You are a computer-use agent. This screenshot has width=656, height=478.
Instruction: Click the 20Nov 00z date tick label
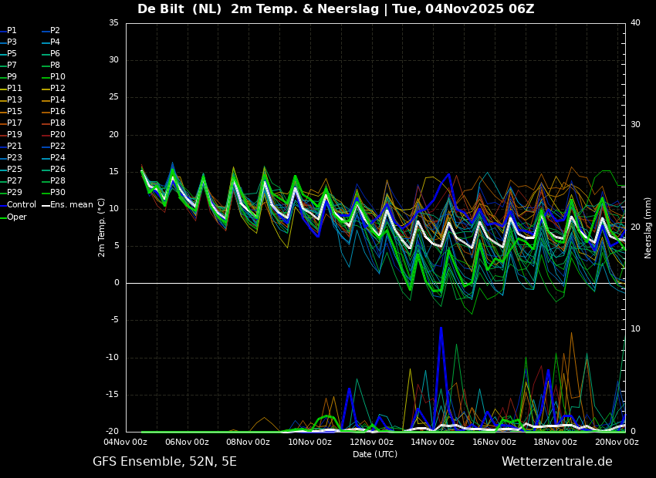(x=617, y=443)
